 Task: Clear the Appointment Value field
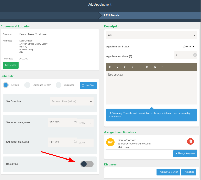(x=195, y=55)
